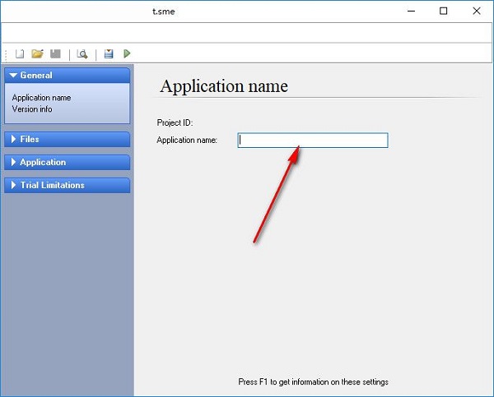The height and width of the screenshot is (397, 494).
Task: Expand the Application section
Action: pos(67,163)
